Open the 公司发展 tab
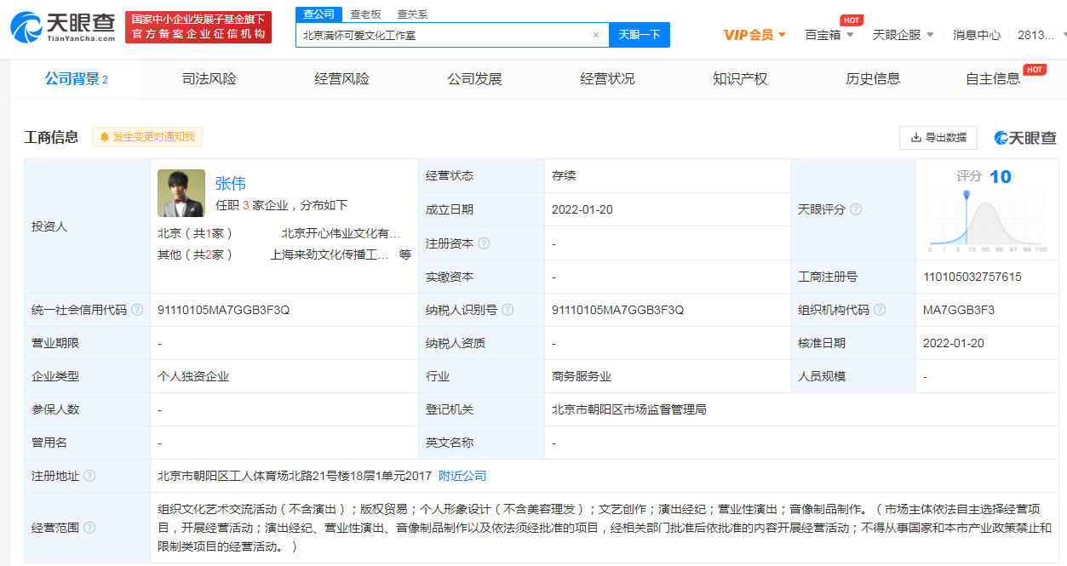The height and width of the screenshot is (566, 1067). (x=475, y=79)
